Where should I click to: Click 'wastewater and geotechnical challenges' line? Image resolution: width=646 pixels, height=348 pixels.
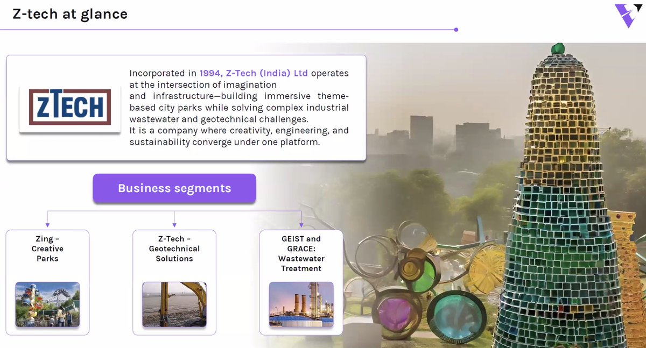(219, 119)
